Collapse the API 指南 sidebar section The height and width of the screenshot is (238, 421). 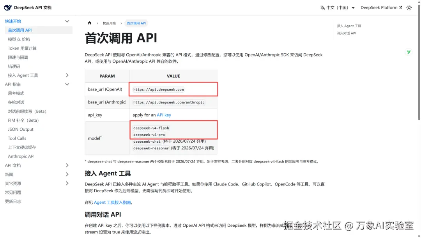[67, 84]
